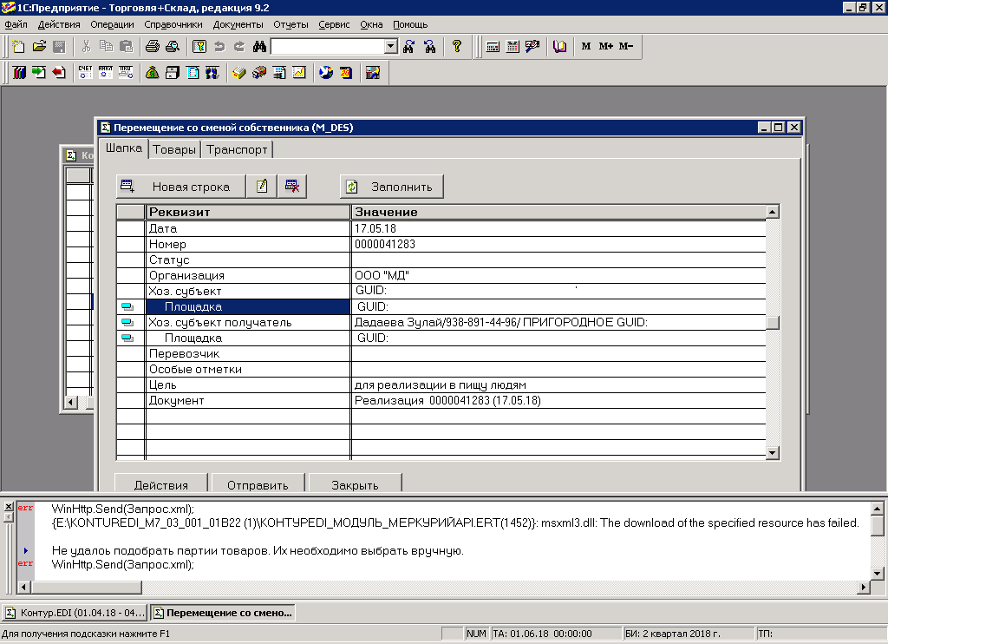Click the open folder toolbar icon
Image resolution: width=999 pixels, height=644 pixels.
pyautogui.click(x=40, y=47)
